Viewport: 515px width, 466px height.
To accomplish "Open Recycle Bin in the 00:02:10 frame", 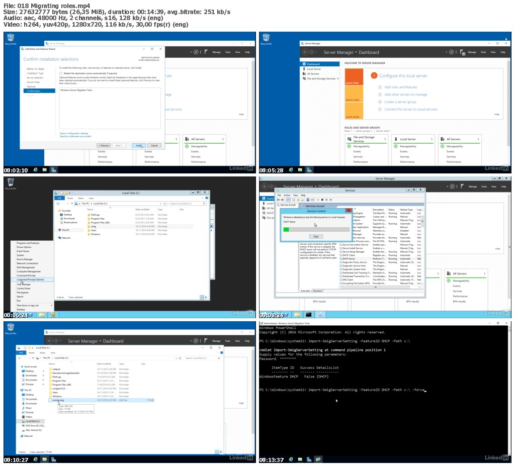I will (11, 39).
